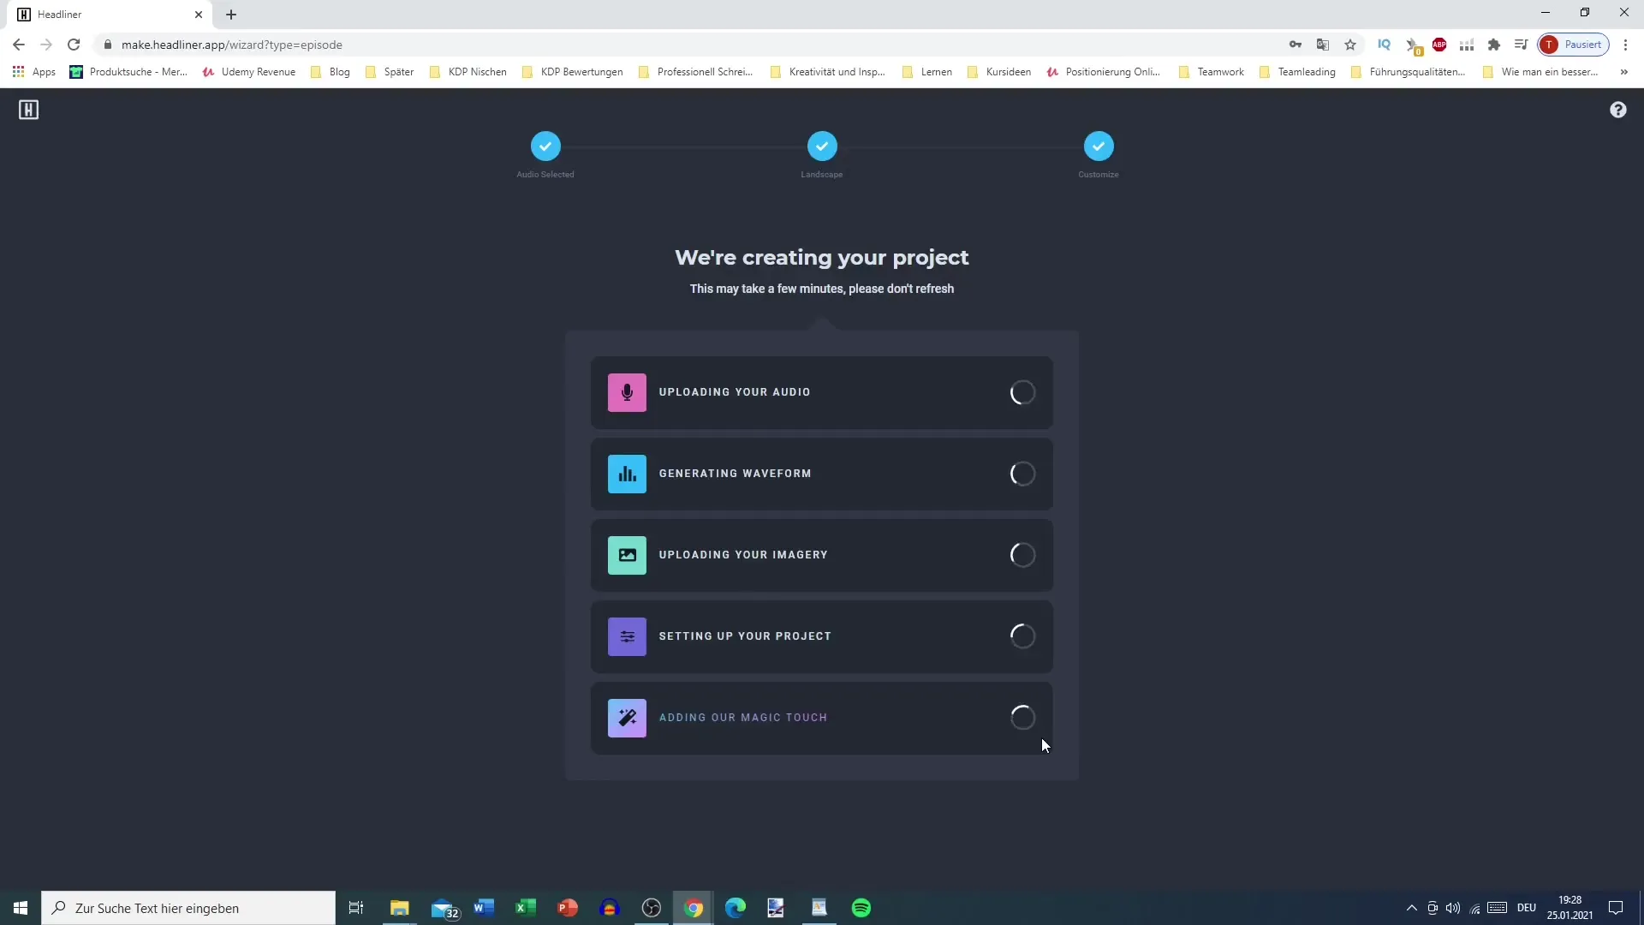1644x925 pixels.
Task: Show hidden system tray icons
Action: coord(1411,908)
